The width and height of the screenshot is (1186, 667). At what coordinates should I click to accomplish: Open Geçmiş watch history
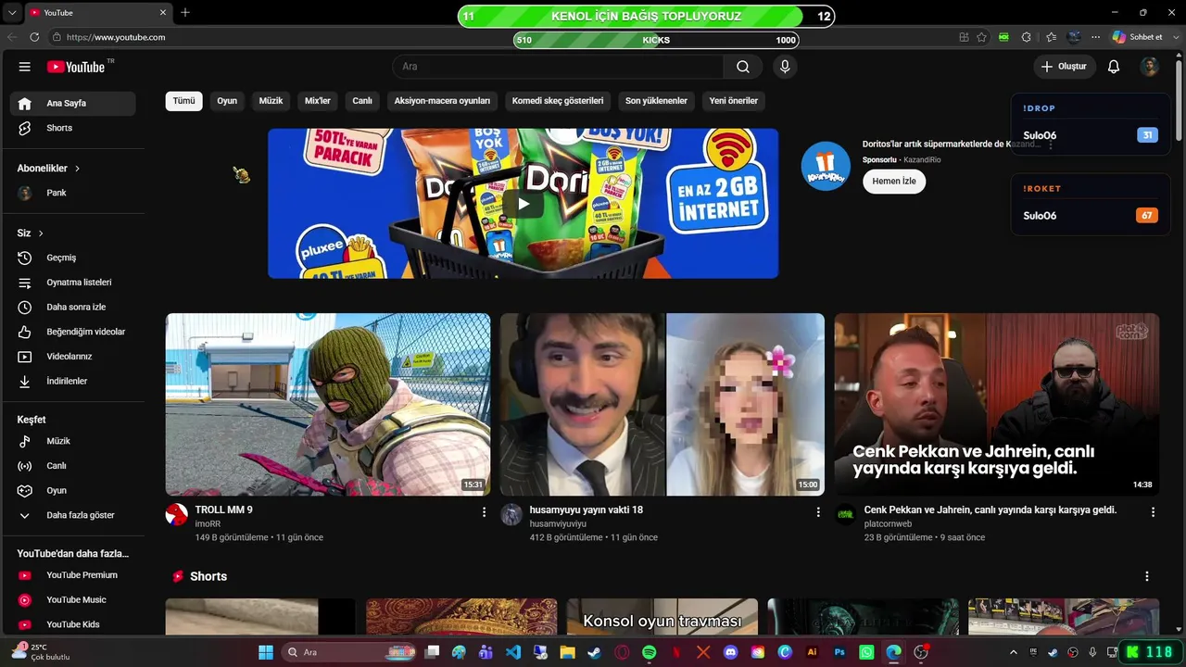point(73,258)
